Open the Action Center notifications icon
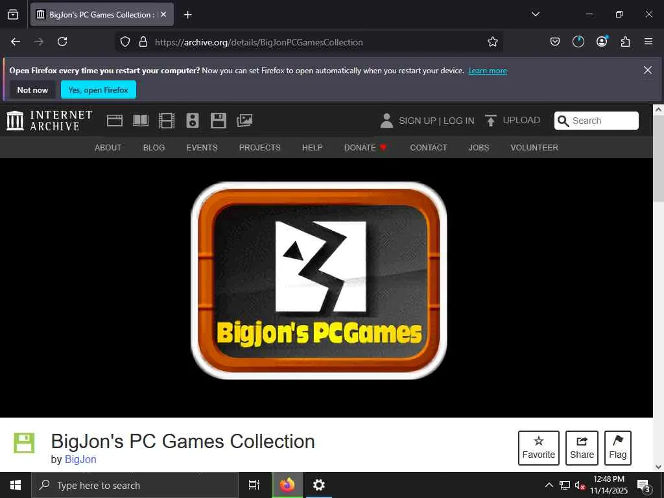Screen dimensions: 664x498 coord(643,485)
